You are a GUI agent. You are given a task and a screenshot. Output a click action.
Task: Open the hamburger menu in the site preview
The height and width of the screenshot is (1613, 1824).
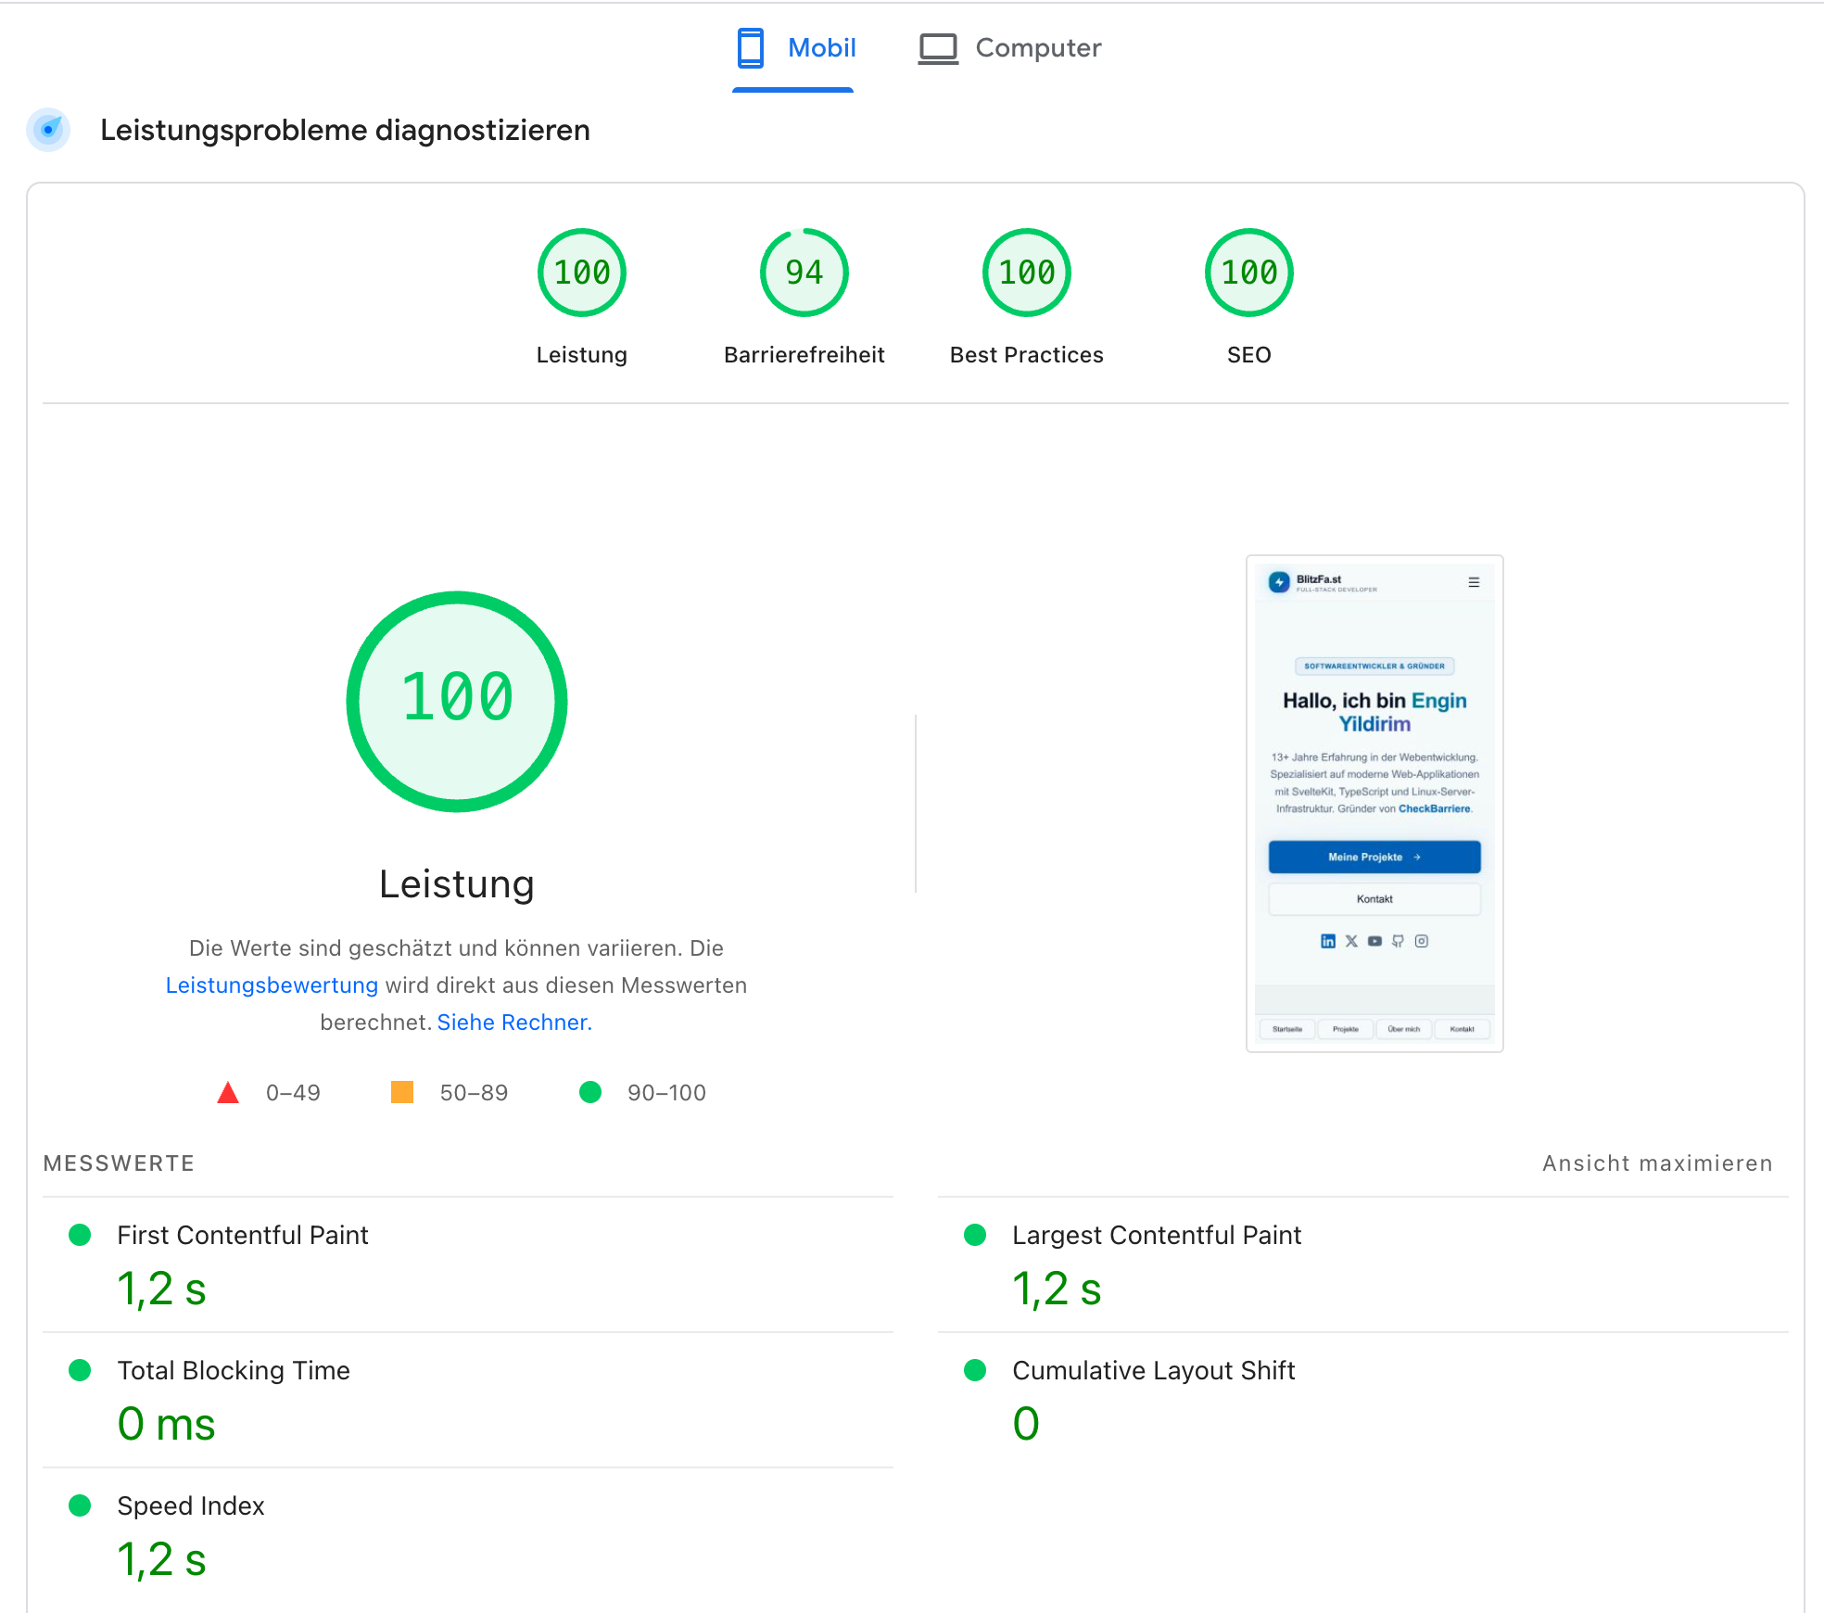[x=1474, y=582]
